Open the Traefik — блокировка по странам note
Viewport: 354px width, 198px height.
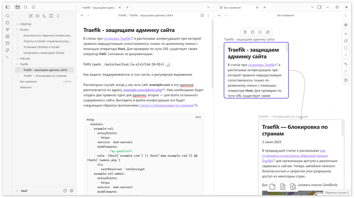(45, 76)
